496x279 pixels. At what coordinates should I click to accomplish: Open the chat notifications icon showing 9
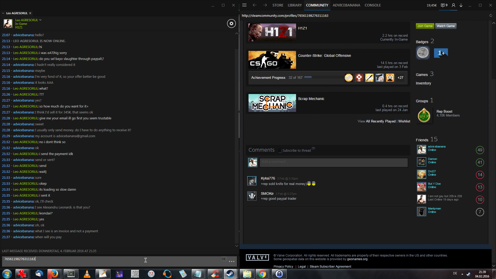click(444, 5)
